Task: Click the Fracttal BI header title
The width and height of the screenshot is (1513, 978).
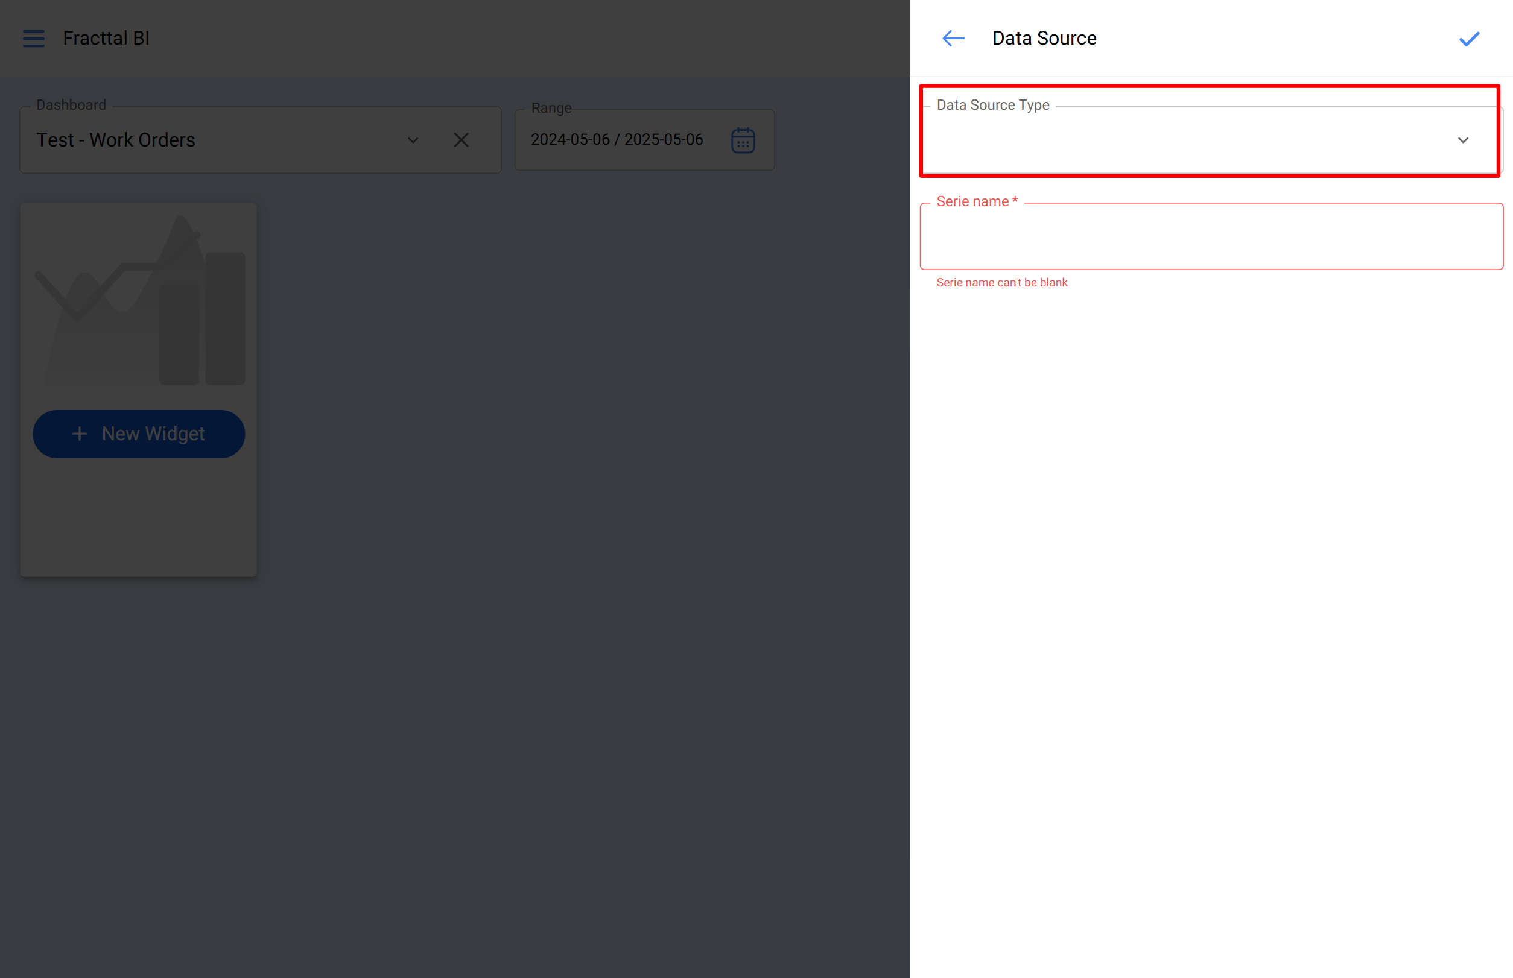Action: (x=106, y=38)
